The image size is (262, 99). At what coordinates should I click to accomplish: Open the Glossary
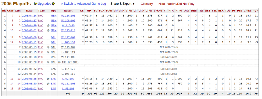146,4
